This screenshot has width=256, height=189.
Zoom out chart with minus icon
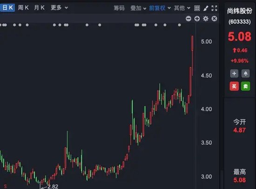188,19
